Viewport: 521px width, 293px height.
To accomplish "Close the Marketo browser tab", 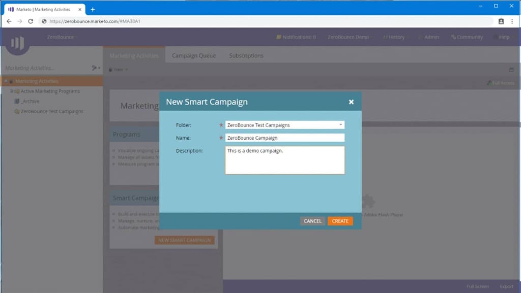I will pos(80,10).
